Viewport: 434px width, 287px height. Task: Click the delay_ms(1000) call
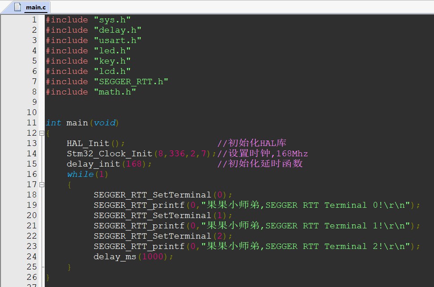pos(133,257)
